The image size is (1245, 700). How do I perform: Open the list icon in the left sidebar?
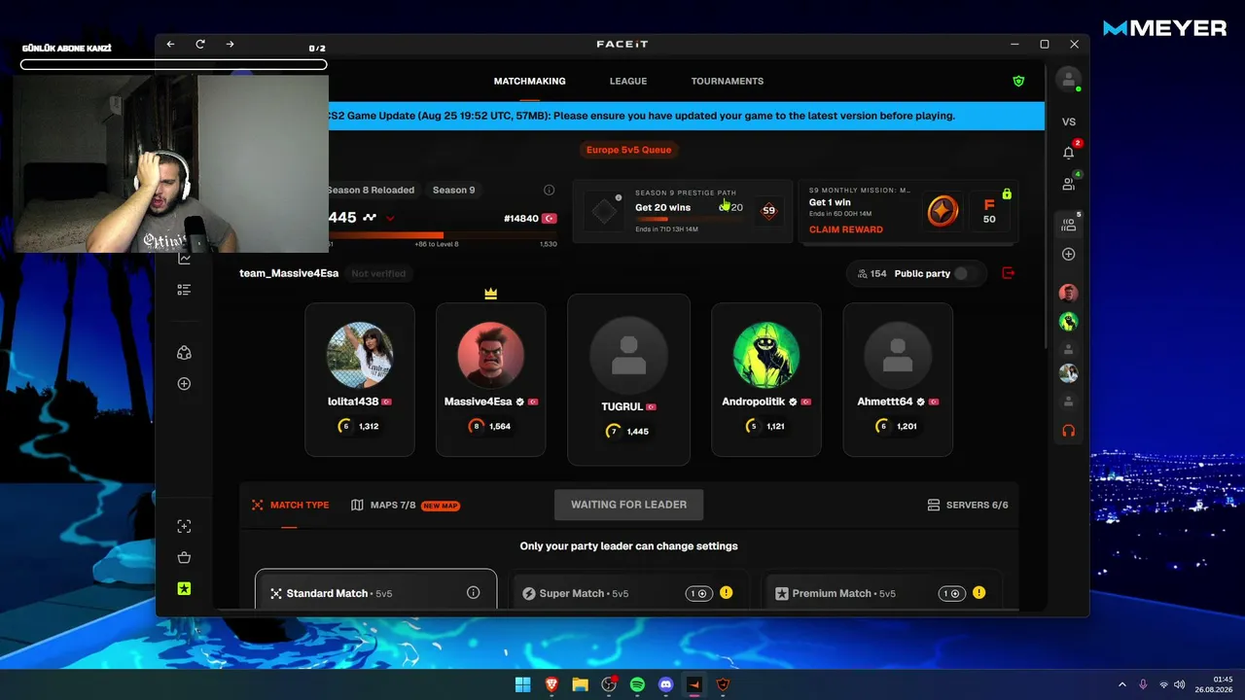tap(184, 290)
